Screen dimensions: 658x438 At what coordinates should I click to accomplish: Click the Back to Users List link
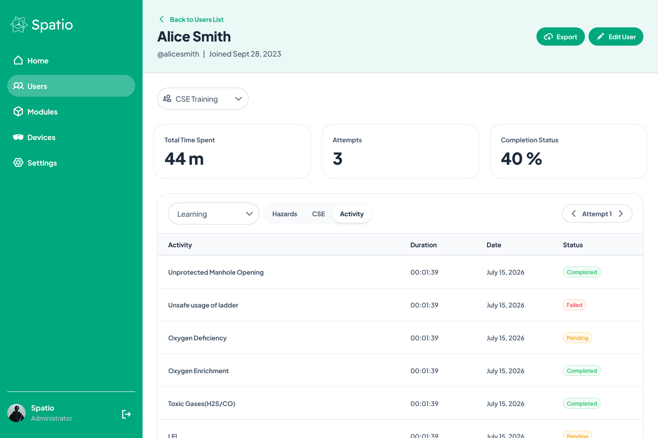coord(196,20)
